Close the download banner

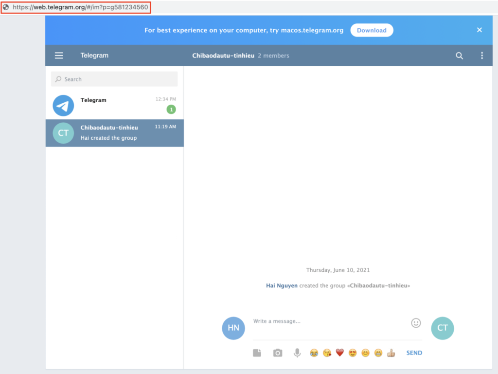pyautogui.click(x=479, y=30)
